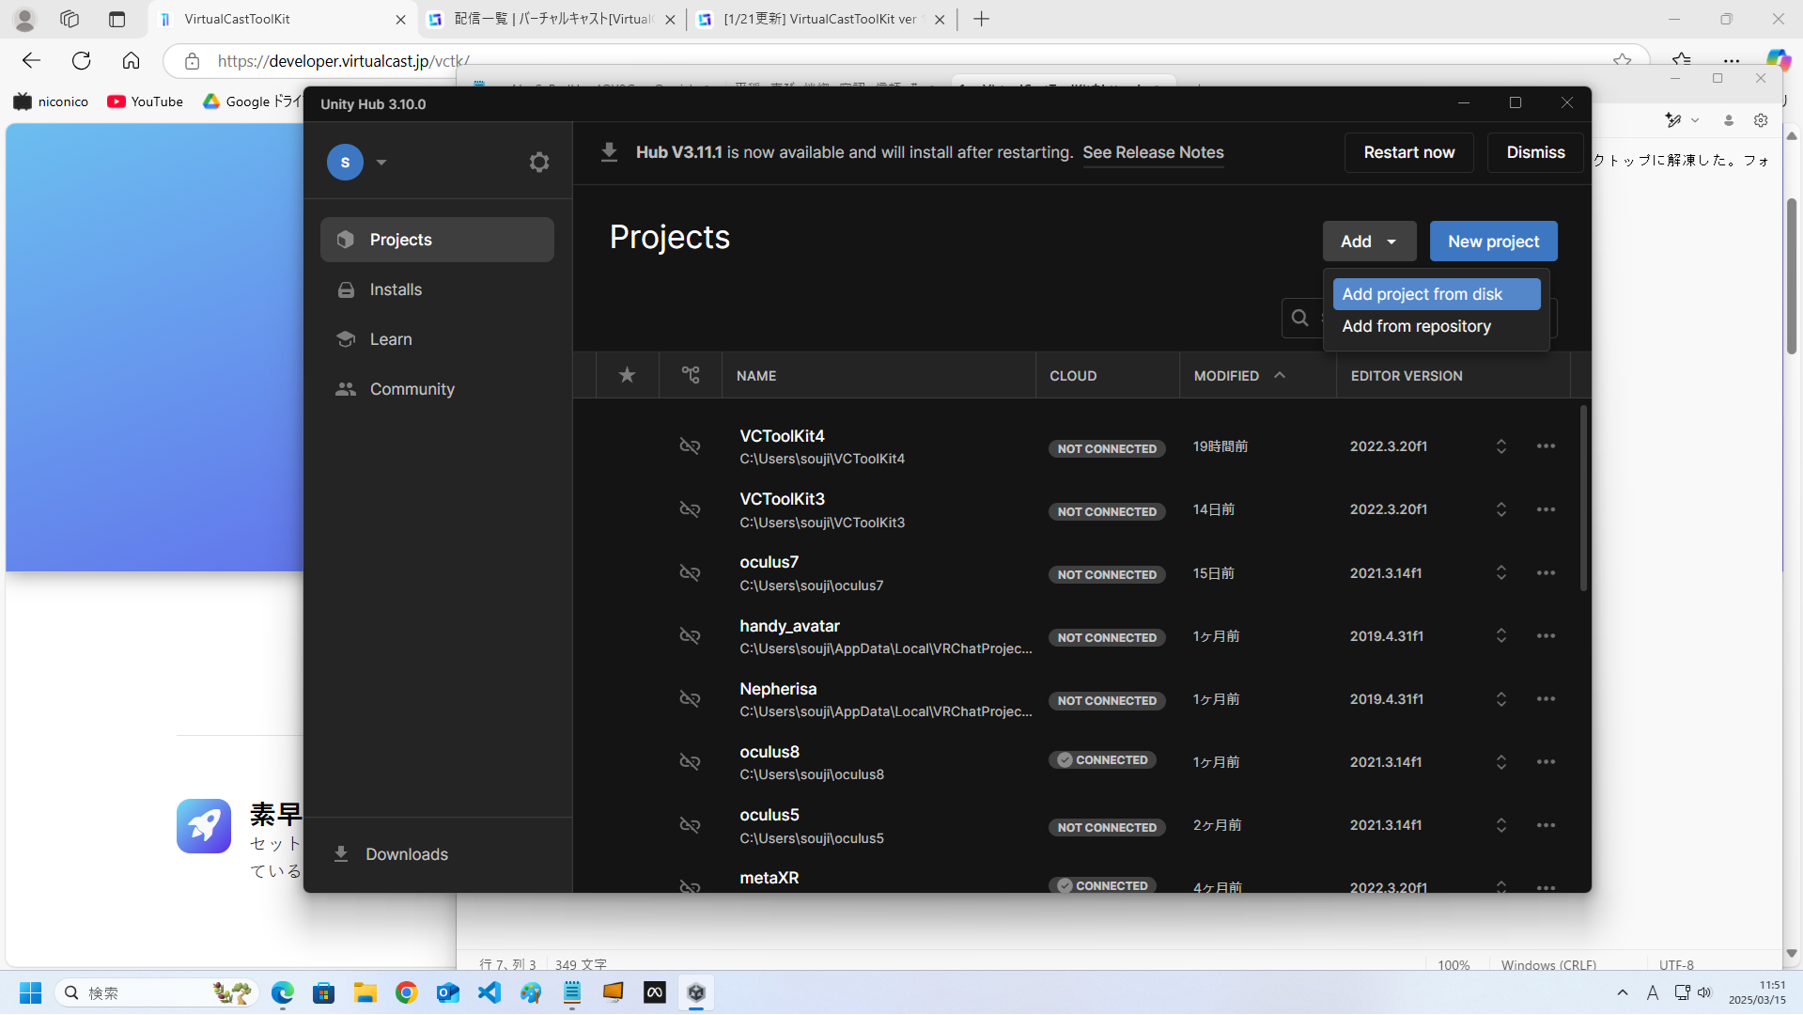Click VCToolKit4 unlinked source icon
The width and height of the screenshot is (1803, 1015).
[x=690, y=446]
